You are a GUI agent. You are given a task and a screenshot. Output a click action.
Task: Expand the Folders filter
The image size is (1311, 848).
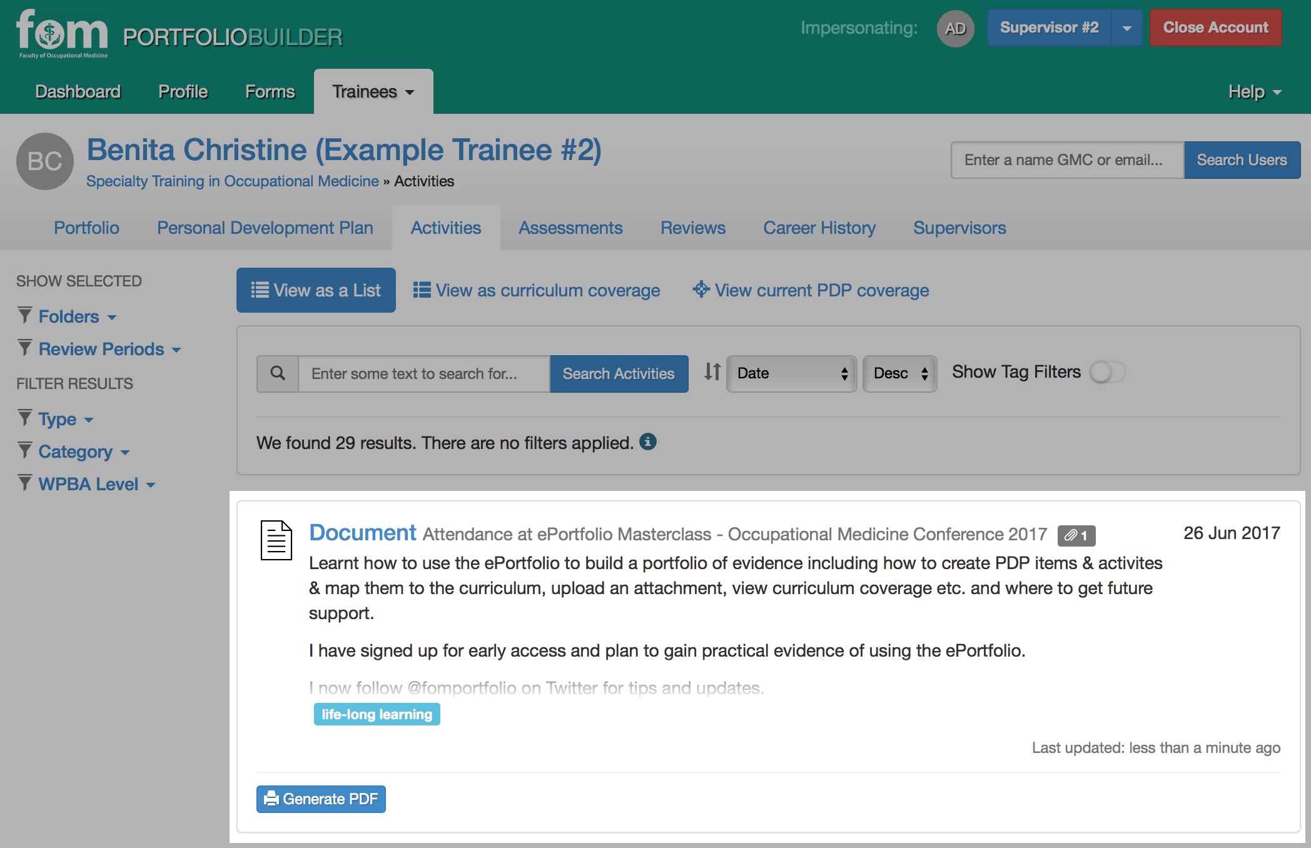(78, 316)
